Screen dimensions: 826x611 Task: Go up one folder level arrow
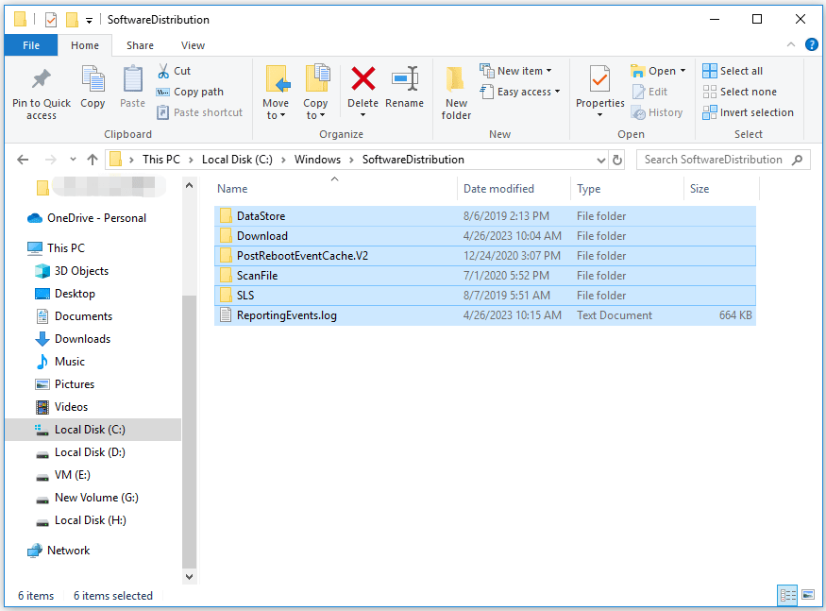(93, 160)
